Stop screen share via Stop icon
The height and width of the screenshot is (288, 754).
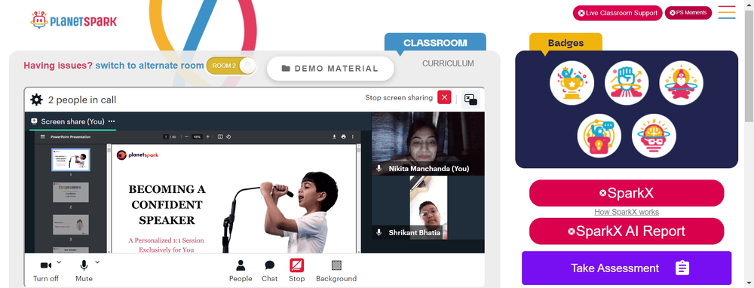[x=296, y=271]
